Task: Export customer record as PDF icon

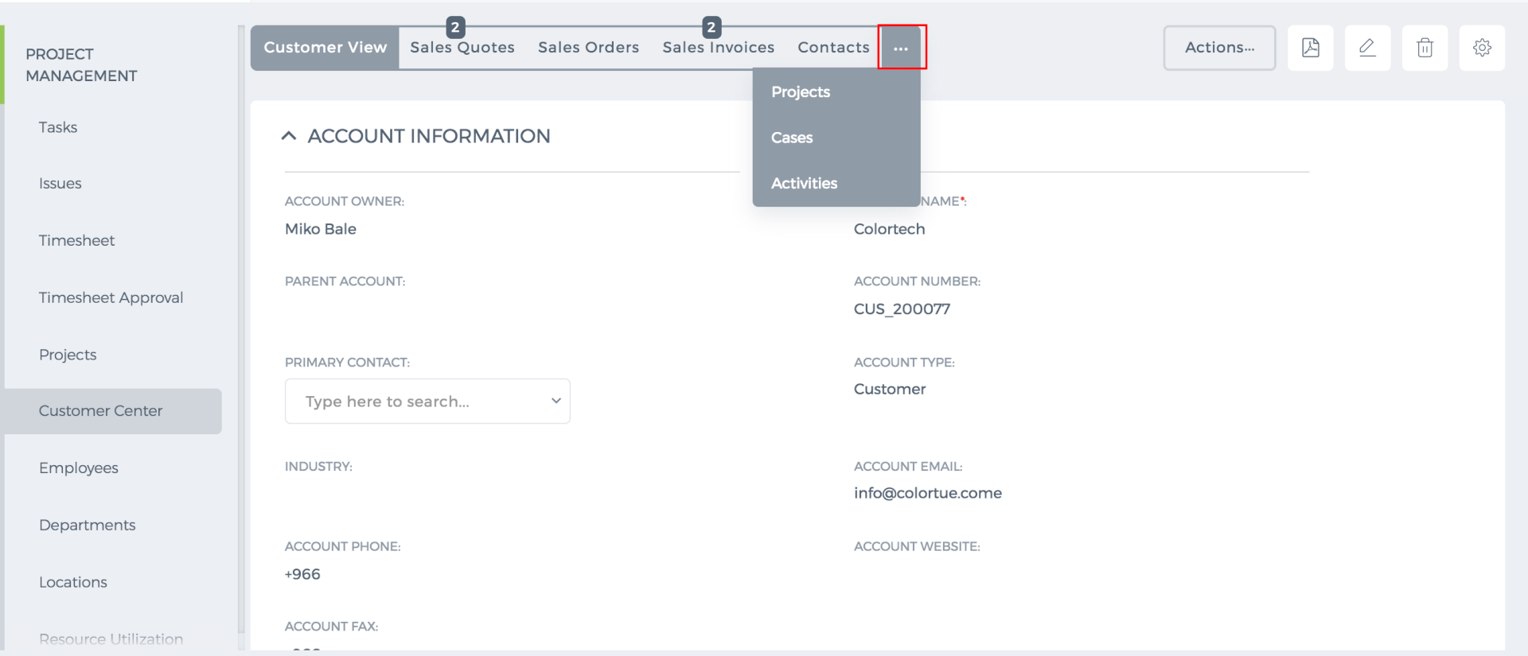Action: (x=1310, y=48)
